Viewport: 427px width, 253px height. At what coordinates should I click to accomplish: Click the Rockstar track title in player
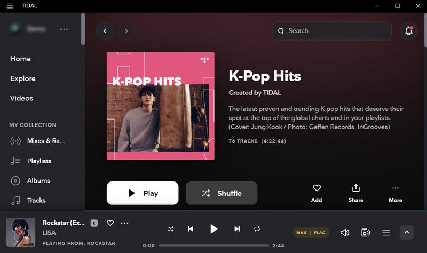click(x=64, y=223)
